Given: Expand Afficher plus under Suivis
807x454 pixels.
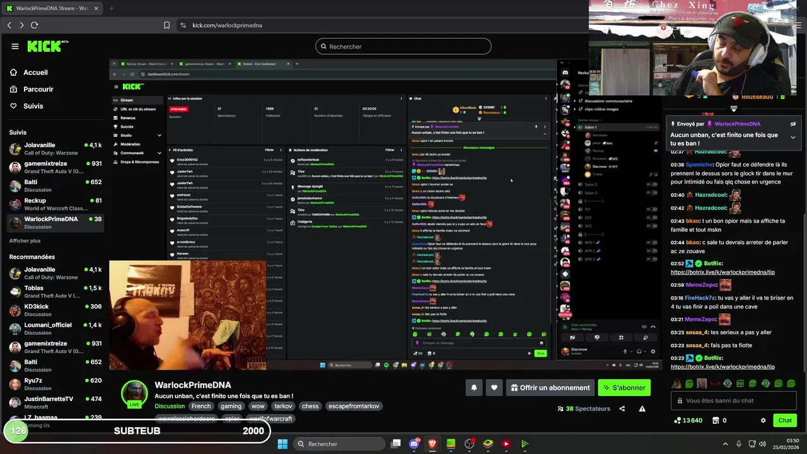Looking at the screenshot, I should (25, 241).
